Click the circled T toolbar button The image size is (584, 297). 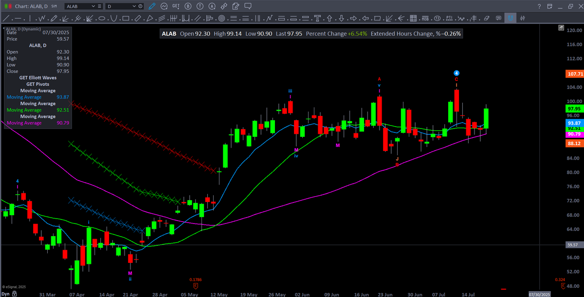tap(200, 6)
